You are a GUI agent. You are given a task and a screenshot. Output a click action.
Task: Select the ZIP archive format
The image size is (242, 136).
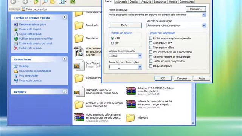coord(112,43)
